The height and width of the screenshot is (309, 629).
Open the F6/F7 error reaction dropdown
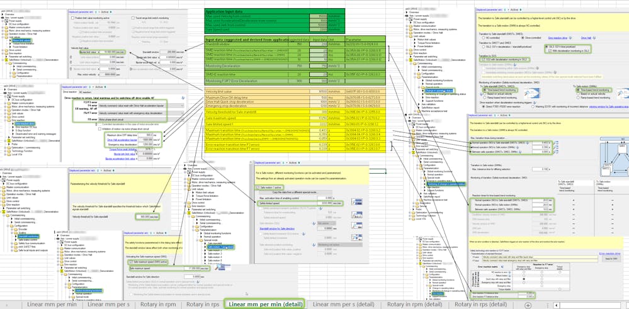click(141, 113)
